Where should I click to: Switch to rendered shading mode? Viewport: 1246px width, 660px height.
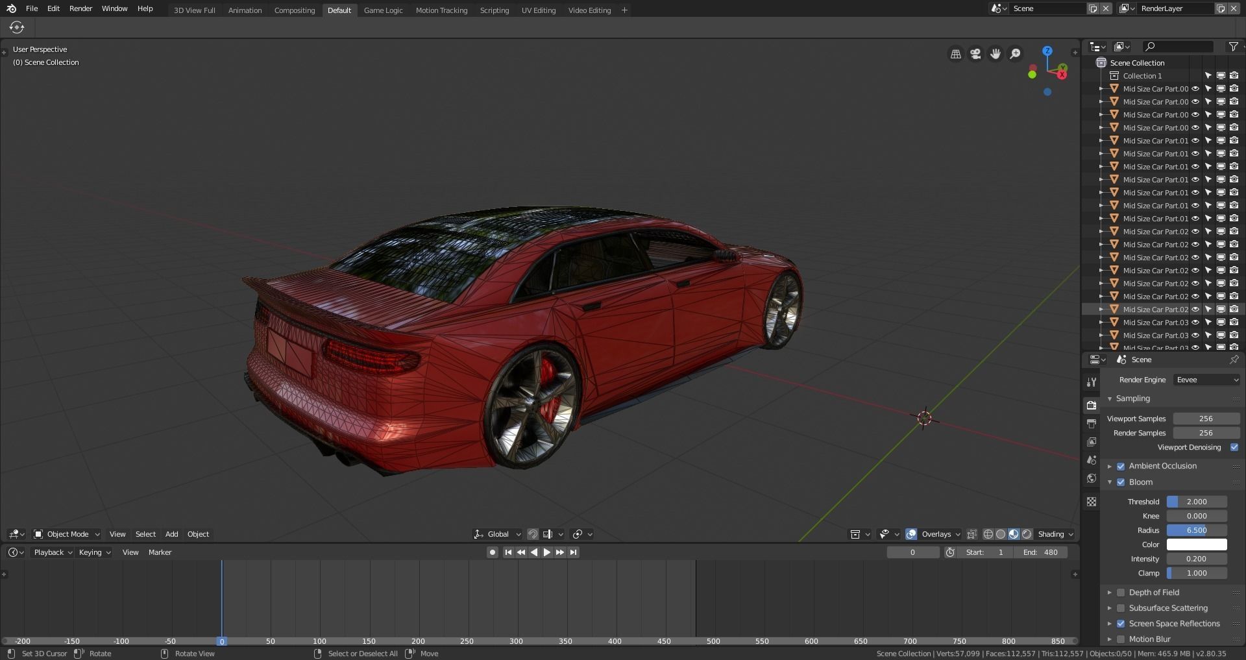coord(1027,534)
